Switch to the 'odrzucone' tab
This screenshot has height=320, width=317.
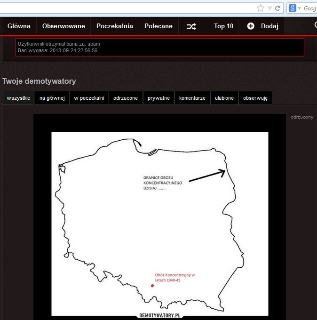126,98
